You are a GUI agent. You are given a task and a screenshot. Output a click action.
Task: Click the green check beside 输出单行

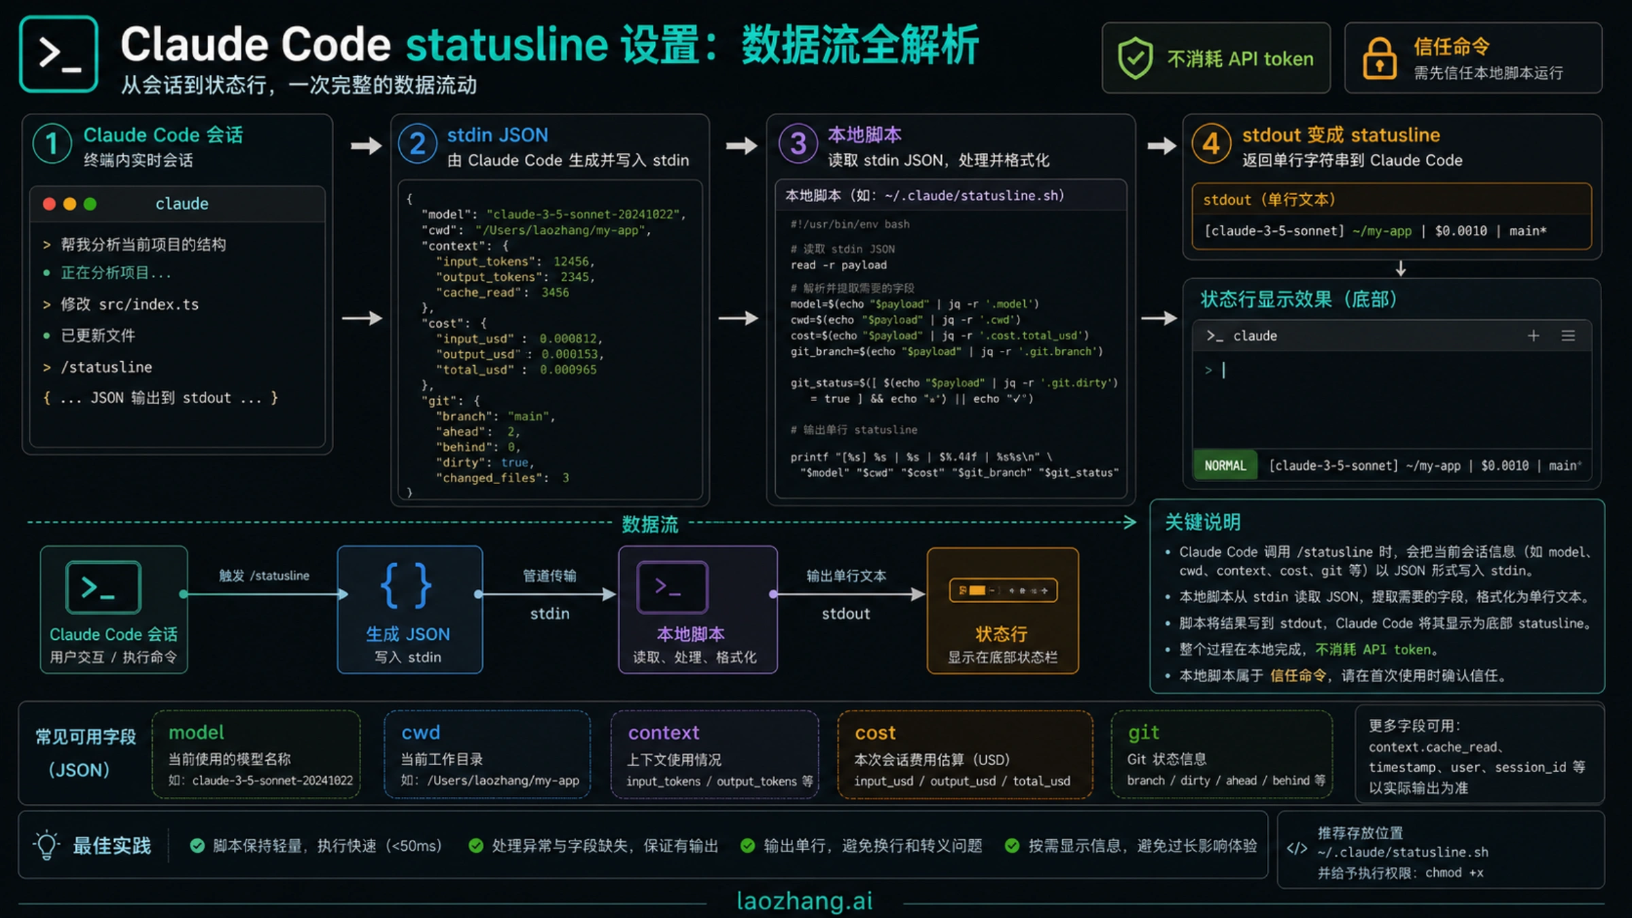coord(747,845)
